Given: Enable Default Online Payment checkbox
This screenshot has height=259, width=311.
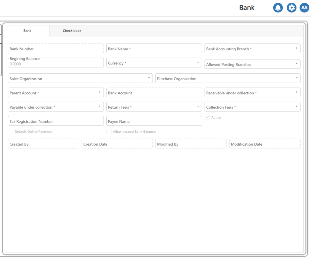Looking at the screenshot, I should click(x=11, y=132).
